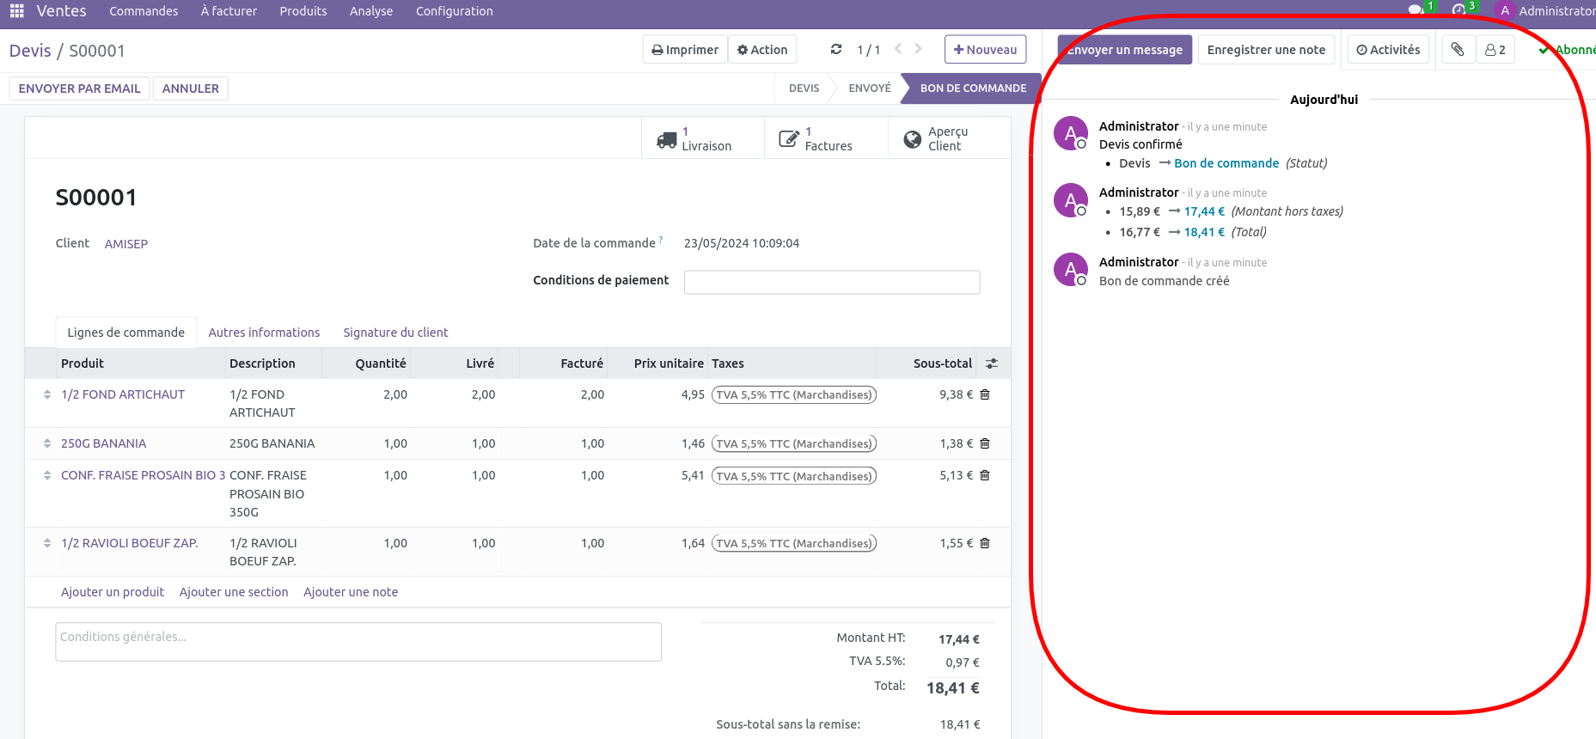
Task: Open the Factures smart button
Action: (826, 138)
